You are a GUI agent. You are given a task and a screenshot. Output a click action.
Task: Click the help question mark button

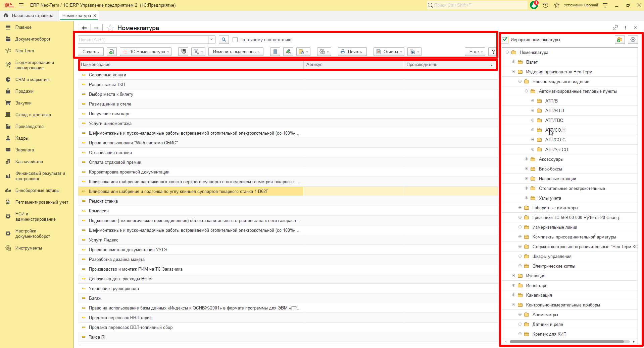(x=493, y=52)
